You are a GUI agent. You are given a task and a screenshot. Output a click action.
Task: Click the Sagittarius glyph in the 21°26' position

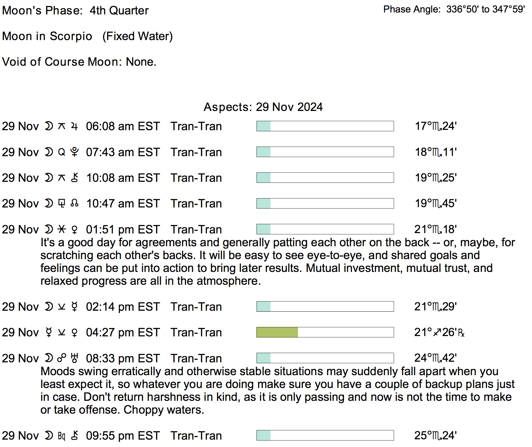[x=437, y=333]
